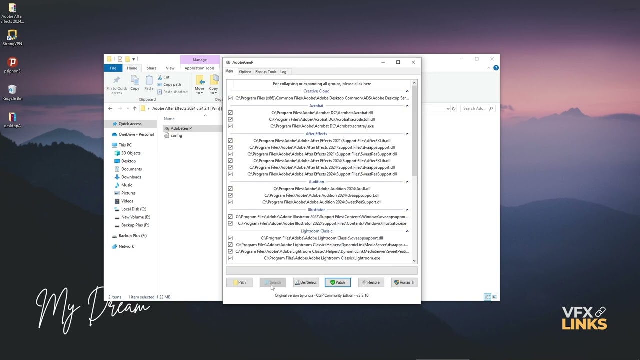Uncheck the acrodistdll.dll entry
Screen dimensions: 640x360
tap(230, 119)
